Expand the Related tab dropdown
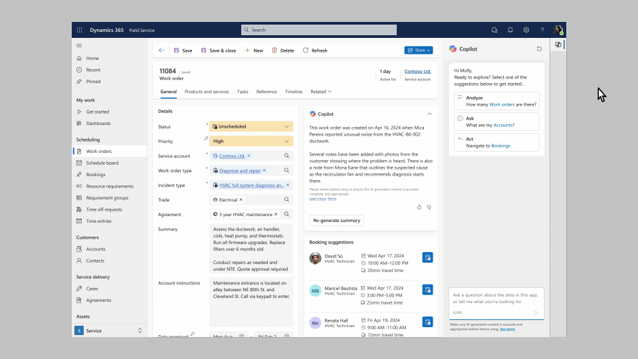The height and width of the screenshot is (359, 638). pos(321,92)
